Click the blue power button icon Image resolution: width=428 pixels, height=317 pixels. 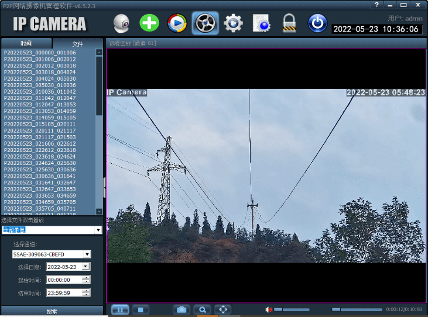pyautogui.click(x=317, y=23)
